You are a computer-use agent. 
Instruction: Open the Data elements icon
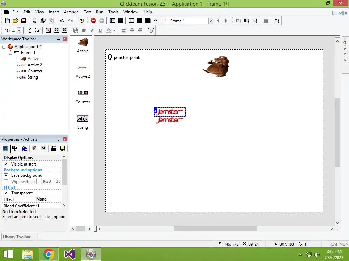click(156, 21)
